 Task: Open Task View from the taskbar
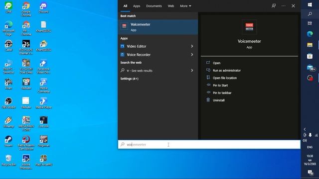pyautogui.click(x=310, y=23)
